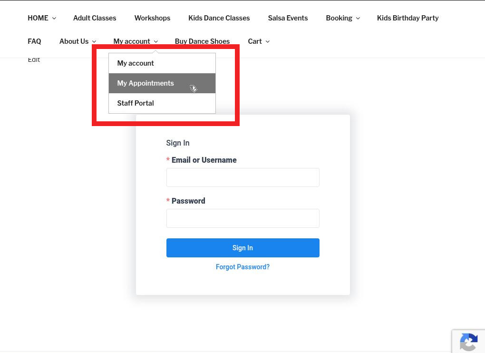This screenshot has height=353, width=485.
Task: Focus the Email or Username field
Action: click(242, 177)
